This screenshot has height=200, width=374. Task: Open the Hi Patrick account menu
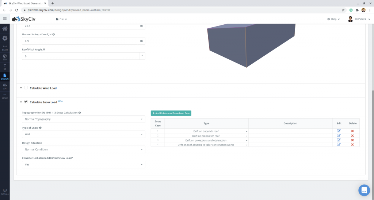360,19
